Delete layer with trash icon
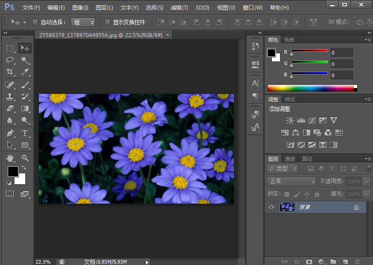373x265 pixels. click(357, 262)
